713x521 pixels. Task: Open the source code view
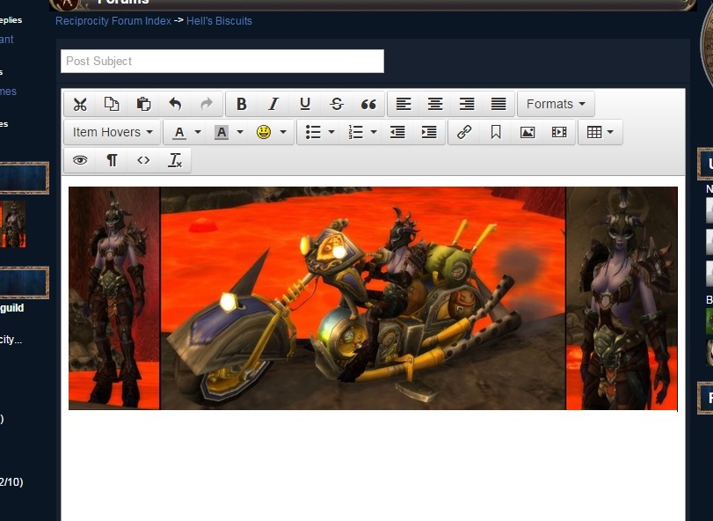click(143, 160)
